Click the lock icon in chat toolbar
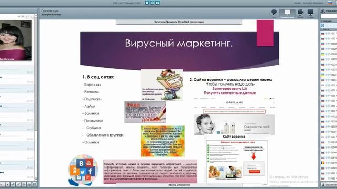This screenshot has width=337, height=189. coord(29,184)
